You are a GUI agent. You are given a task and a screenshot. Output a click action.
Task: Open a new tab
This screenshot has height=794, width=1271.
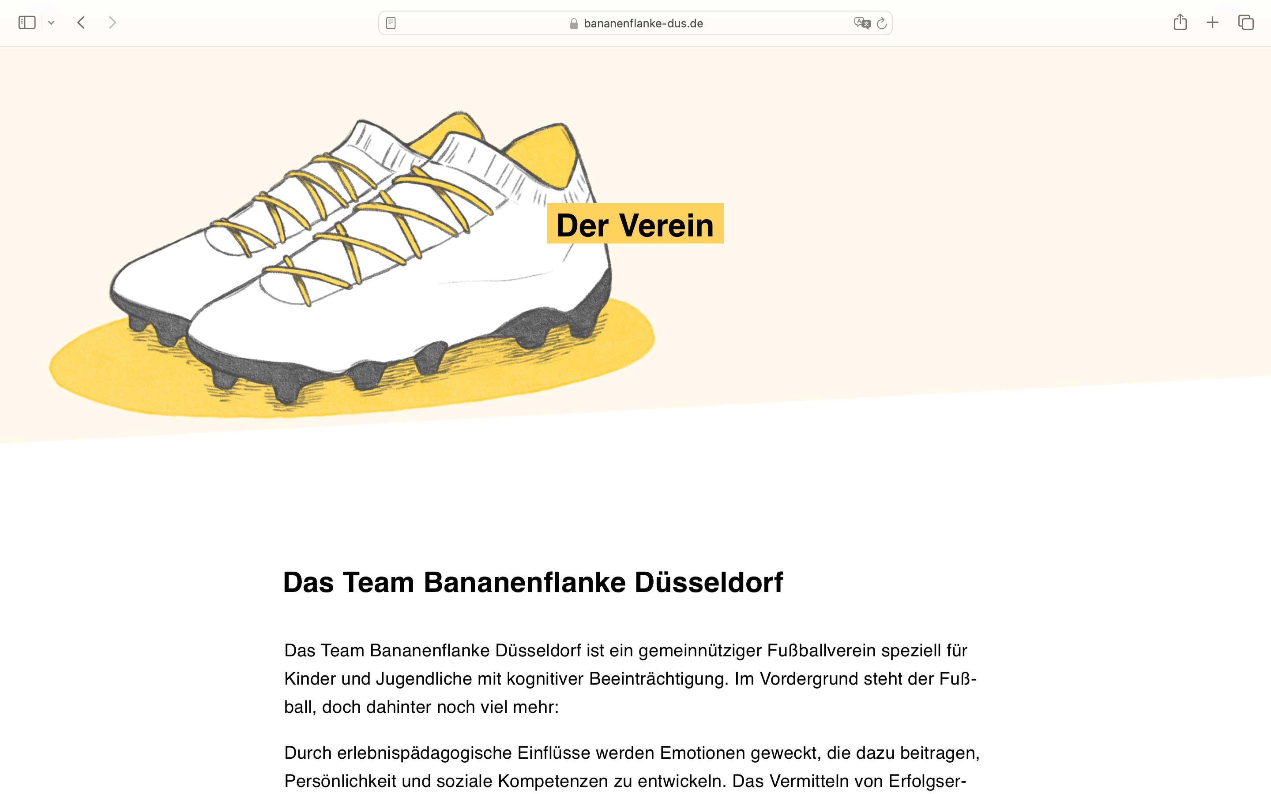coord(1212,22)
